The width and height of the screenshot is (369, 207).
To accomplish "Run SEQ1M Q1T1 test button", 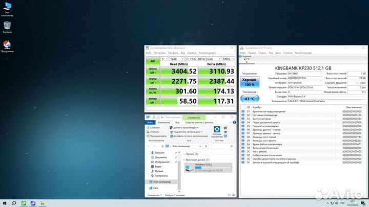I will point(153,81).
